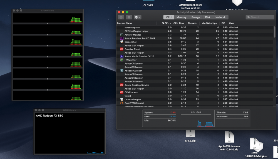Select the CCXProcess icon
Image resolution: width=278 pixels, height=159 pixels.
(122, 92)
